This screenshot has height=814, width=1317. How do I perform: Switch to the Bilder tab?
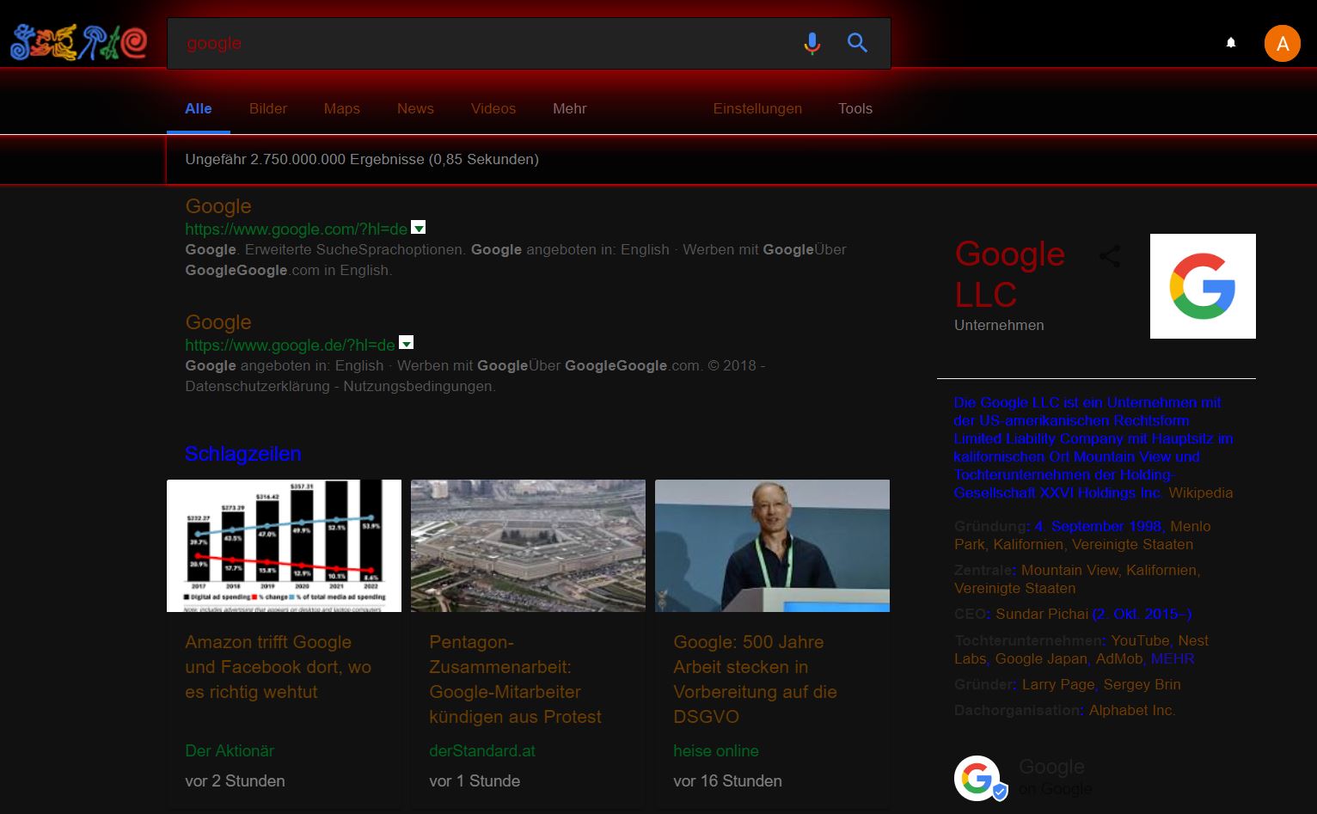(x=268, y=108)
